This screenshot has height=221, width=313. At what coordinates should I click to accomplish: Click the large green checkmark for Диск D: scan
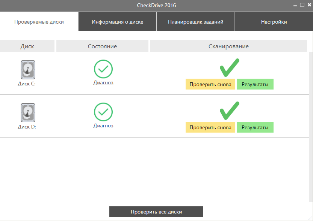coord(229,110)
